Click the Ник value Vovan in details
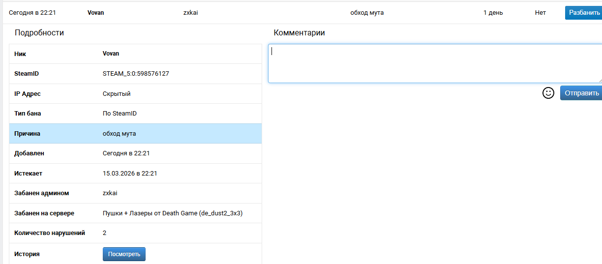The width and height of the screenshot is (602, 264). [111, 54]
